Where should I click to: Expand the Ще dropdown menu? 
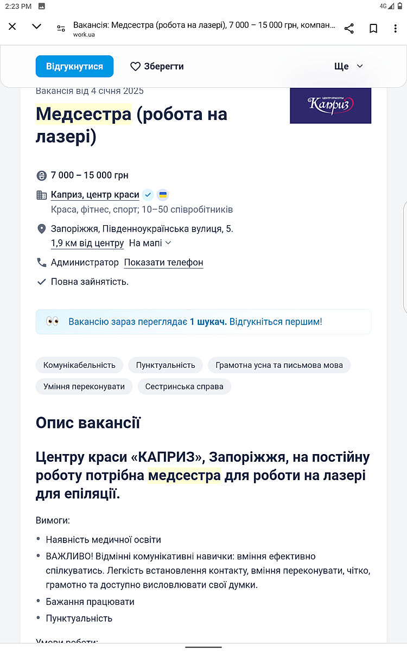(348, 66)
